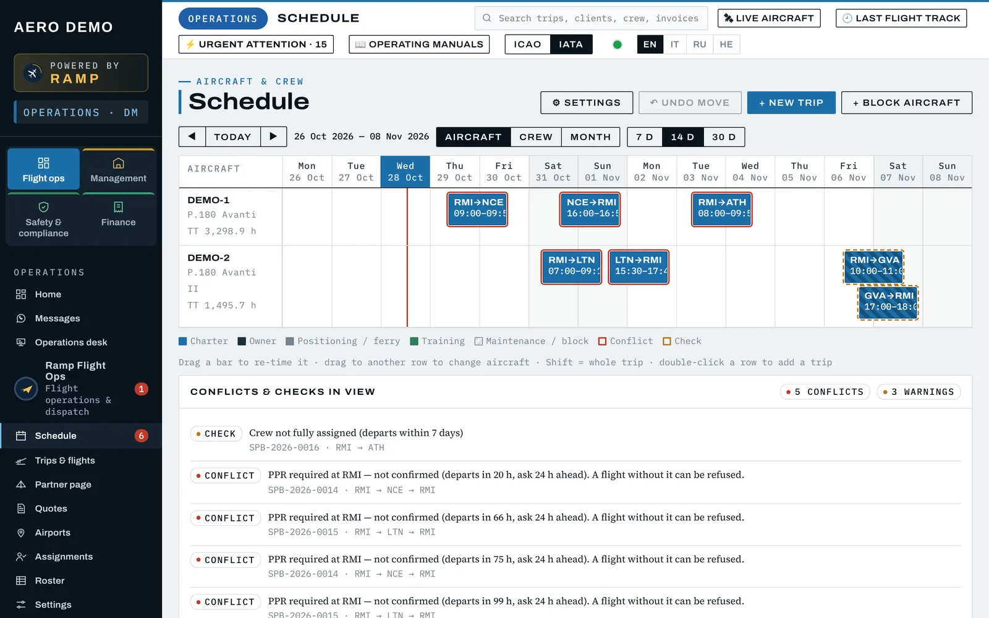The image size is (989, 618).
Task: Set language to RU
Action: pyautogui.click(x=699, y=44)
